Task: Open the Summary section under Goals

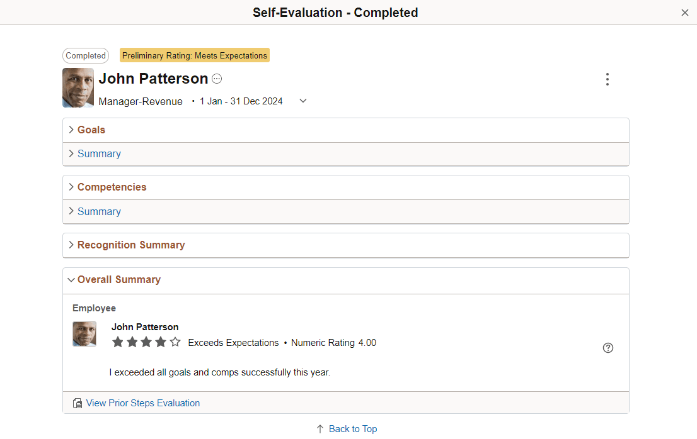Action: coord(99,153)
